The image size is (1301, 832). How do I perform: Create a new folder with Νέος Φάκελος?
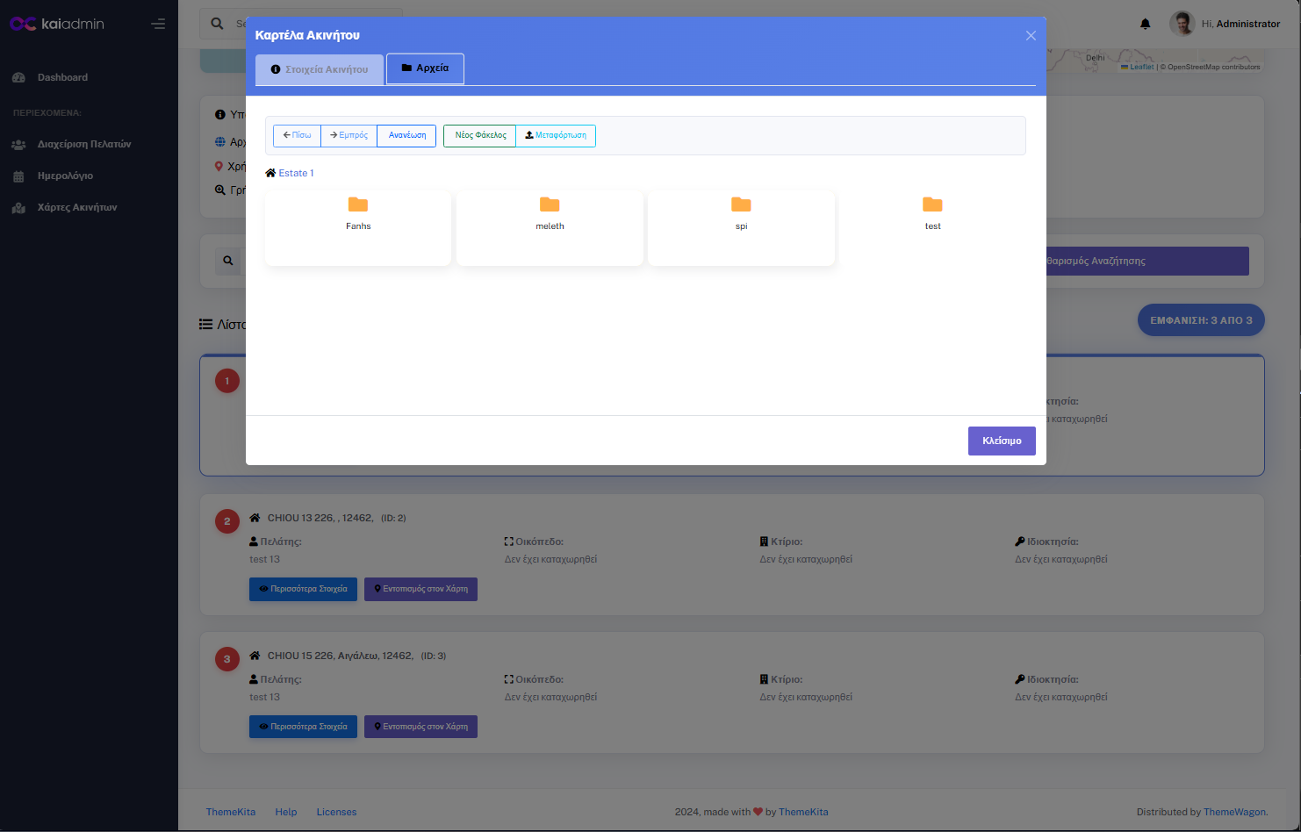tap(479, 135)
